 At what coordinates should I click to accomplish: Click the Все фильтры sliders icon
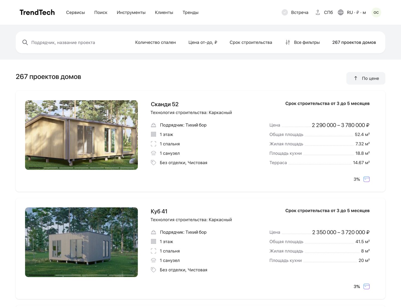pyautogui.click(x=288, y=42)
